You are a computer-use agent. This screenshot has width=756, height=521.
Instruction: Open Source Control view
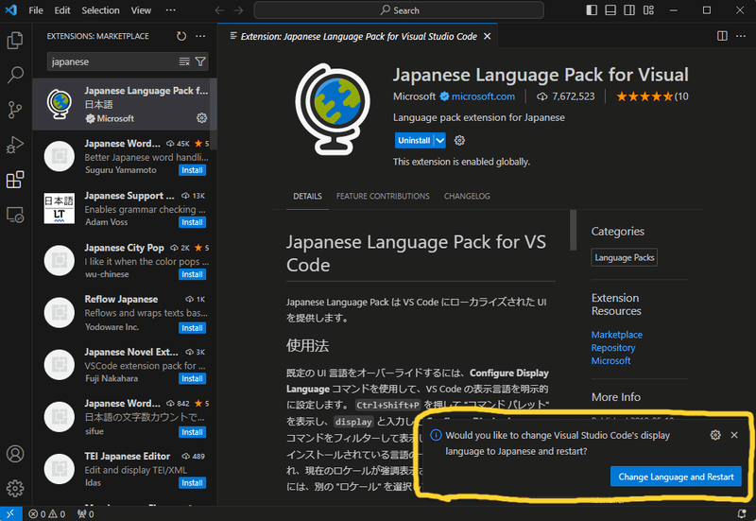pos(15,110)
